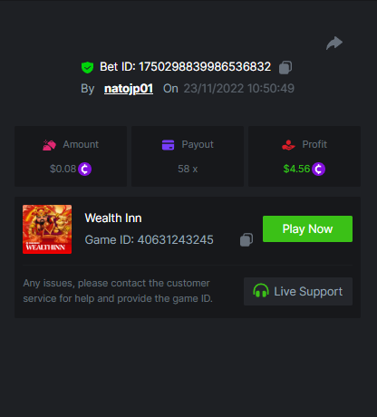
Task: Click the green verified shield icon
Action: (87, 67)
